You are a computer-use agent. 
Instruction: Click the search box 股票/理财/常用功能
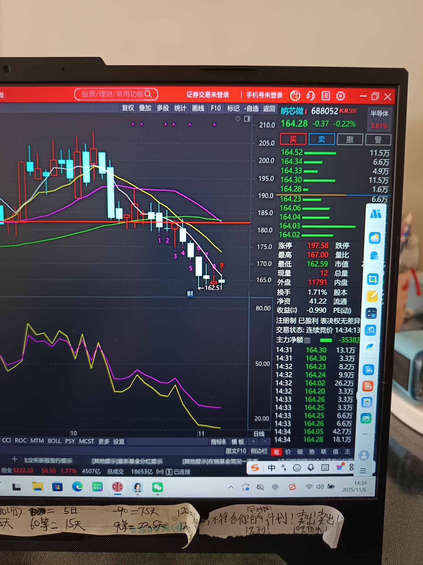116,94
